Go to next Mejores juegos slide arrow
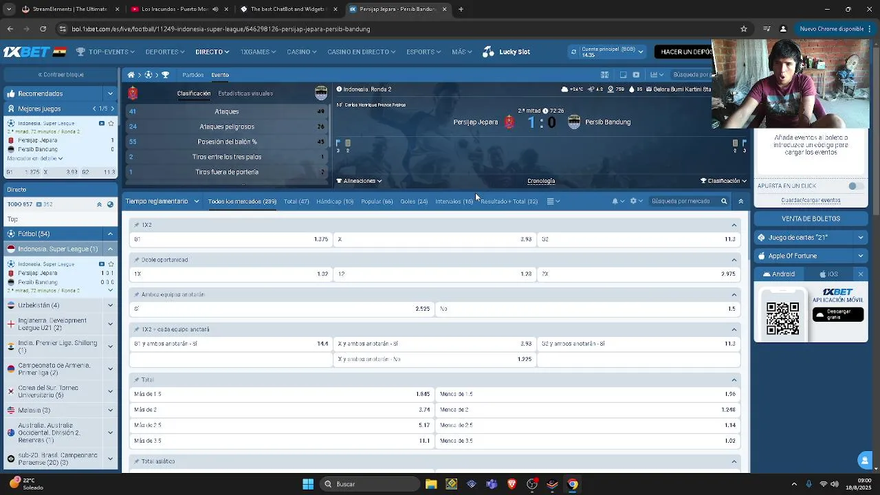Image resolution: width=880 pixels, height=495 pixels. [x=112, y=109]
